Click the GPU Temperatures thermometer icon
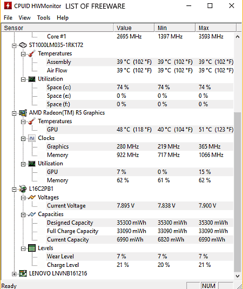 (32, 121)
